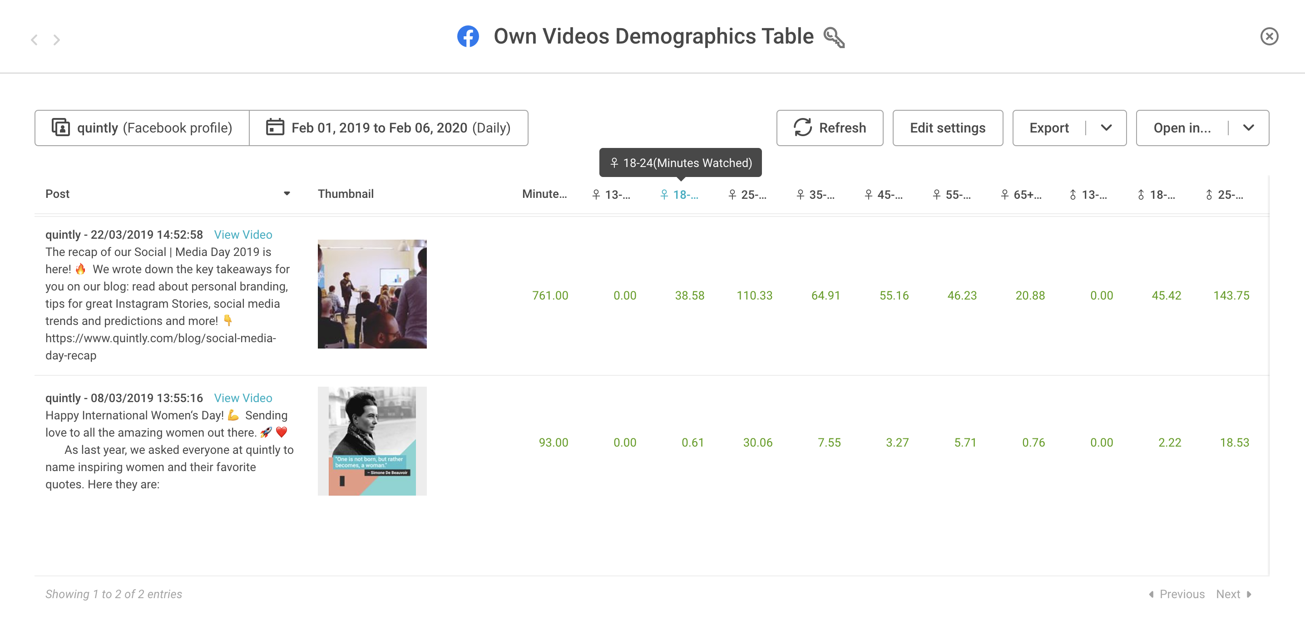
Task: Click the 110.33 value
Action: click(x=754, y=295)
